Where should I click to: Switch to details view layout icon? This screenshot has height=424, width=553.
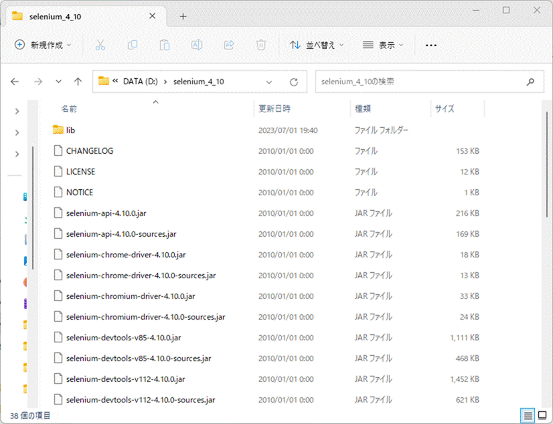click(x=528, y=416)
